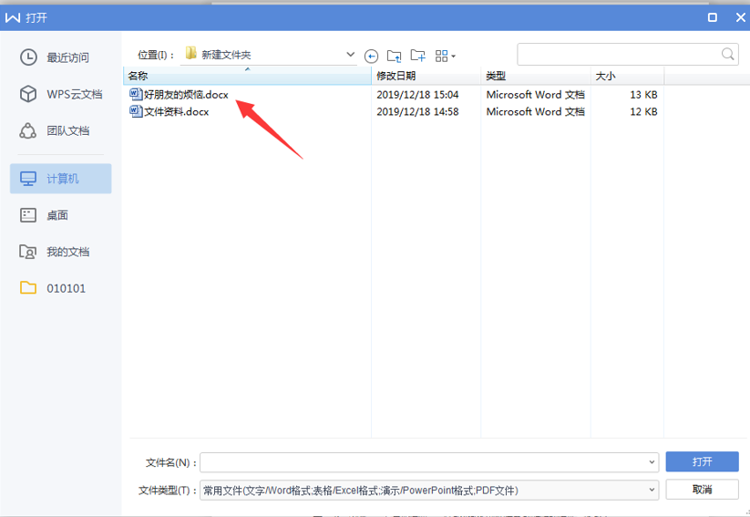
Task: Click date 2019/12/18 14:58
Action: pos(417,111)
